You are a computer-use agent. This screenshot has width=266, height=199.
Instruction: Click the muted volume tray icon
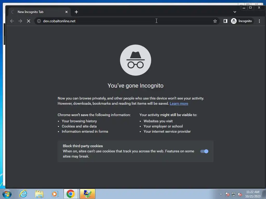(240, 194)
